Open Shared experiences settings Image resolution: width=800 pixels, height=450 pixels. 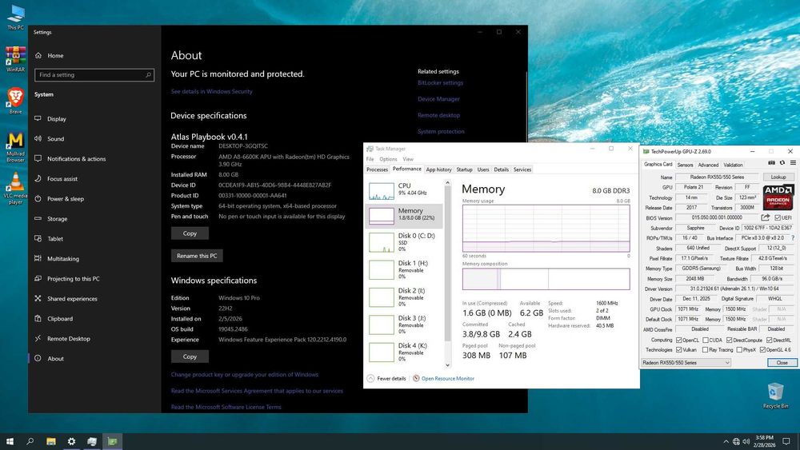point(72,299)
